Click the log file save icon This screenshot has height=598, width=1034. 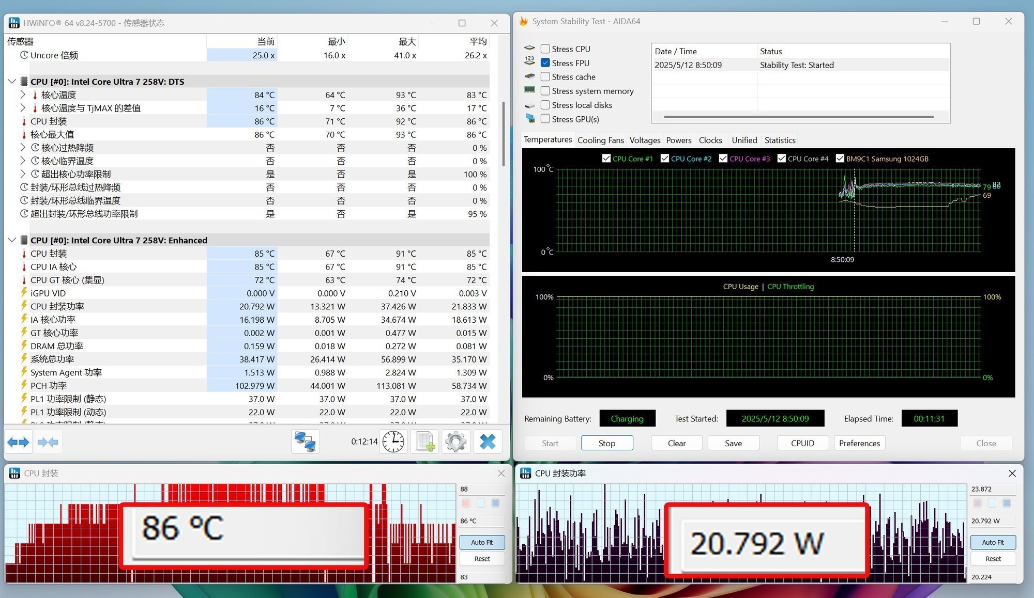pyautogui.click(x=425, y=442)
